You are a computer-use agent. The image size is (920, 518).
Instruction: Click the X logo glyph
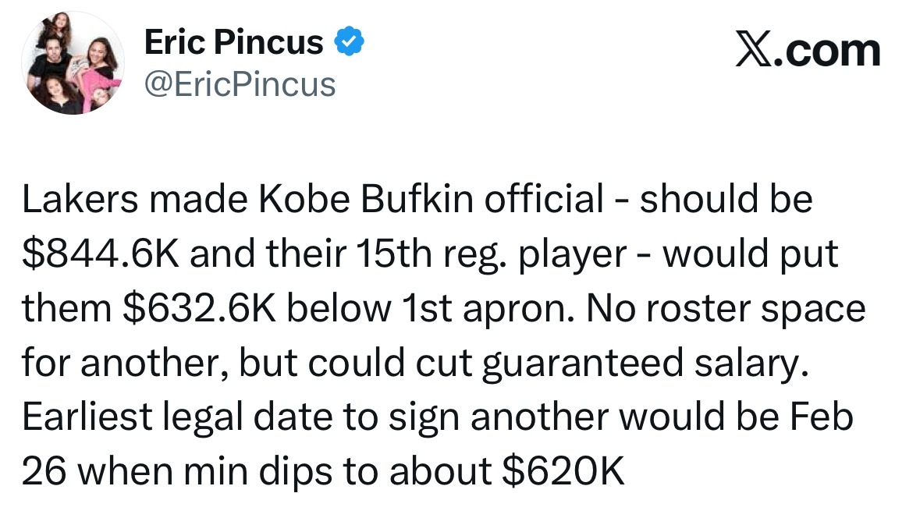[753, 51]
